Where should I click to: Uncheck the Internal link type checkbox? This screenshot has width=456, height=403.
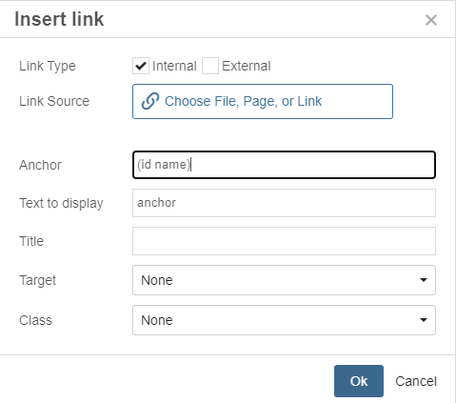point(141,66)
